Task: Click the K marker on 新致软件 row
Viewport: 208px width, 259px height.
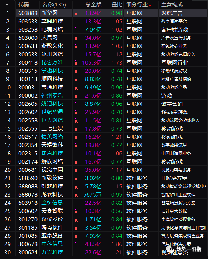Action: point(76,179)
